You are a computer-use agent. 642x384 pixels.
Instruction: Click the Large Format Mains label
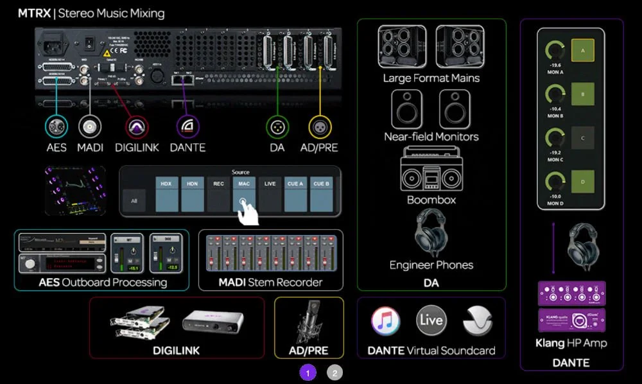(x=431, y=78)
